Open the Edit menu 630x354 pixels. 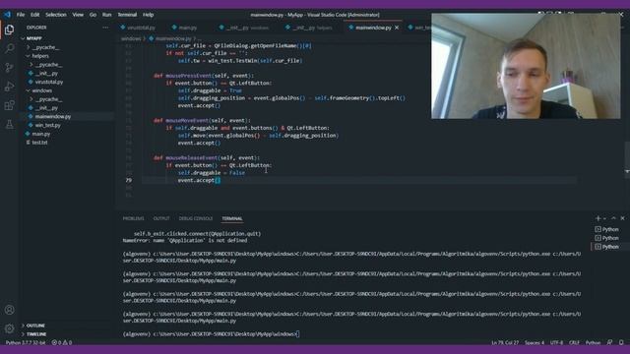click(35, 15)
